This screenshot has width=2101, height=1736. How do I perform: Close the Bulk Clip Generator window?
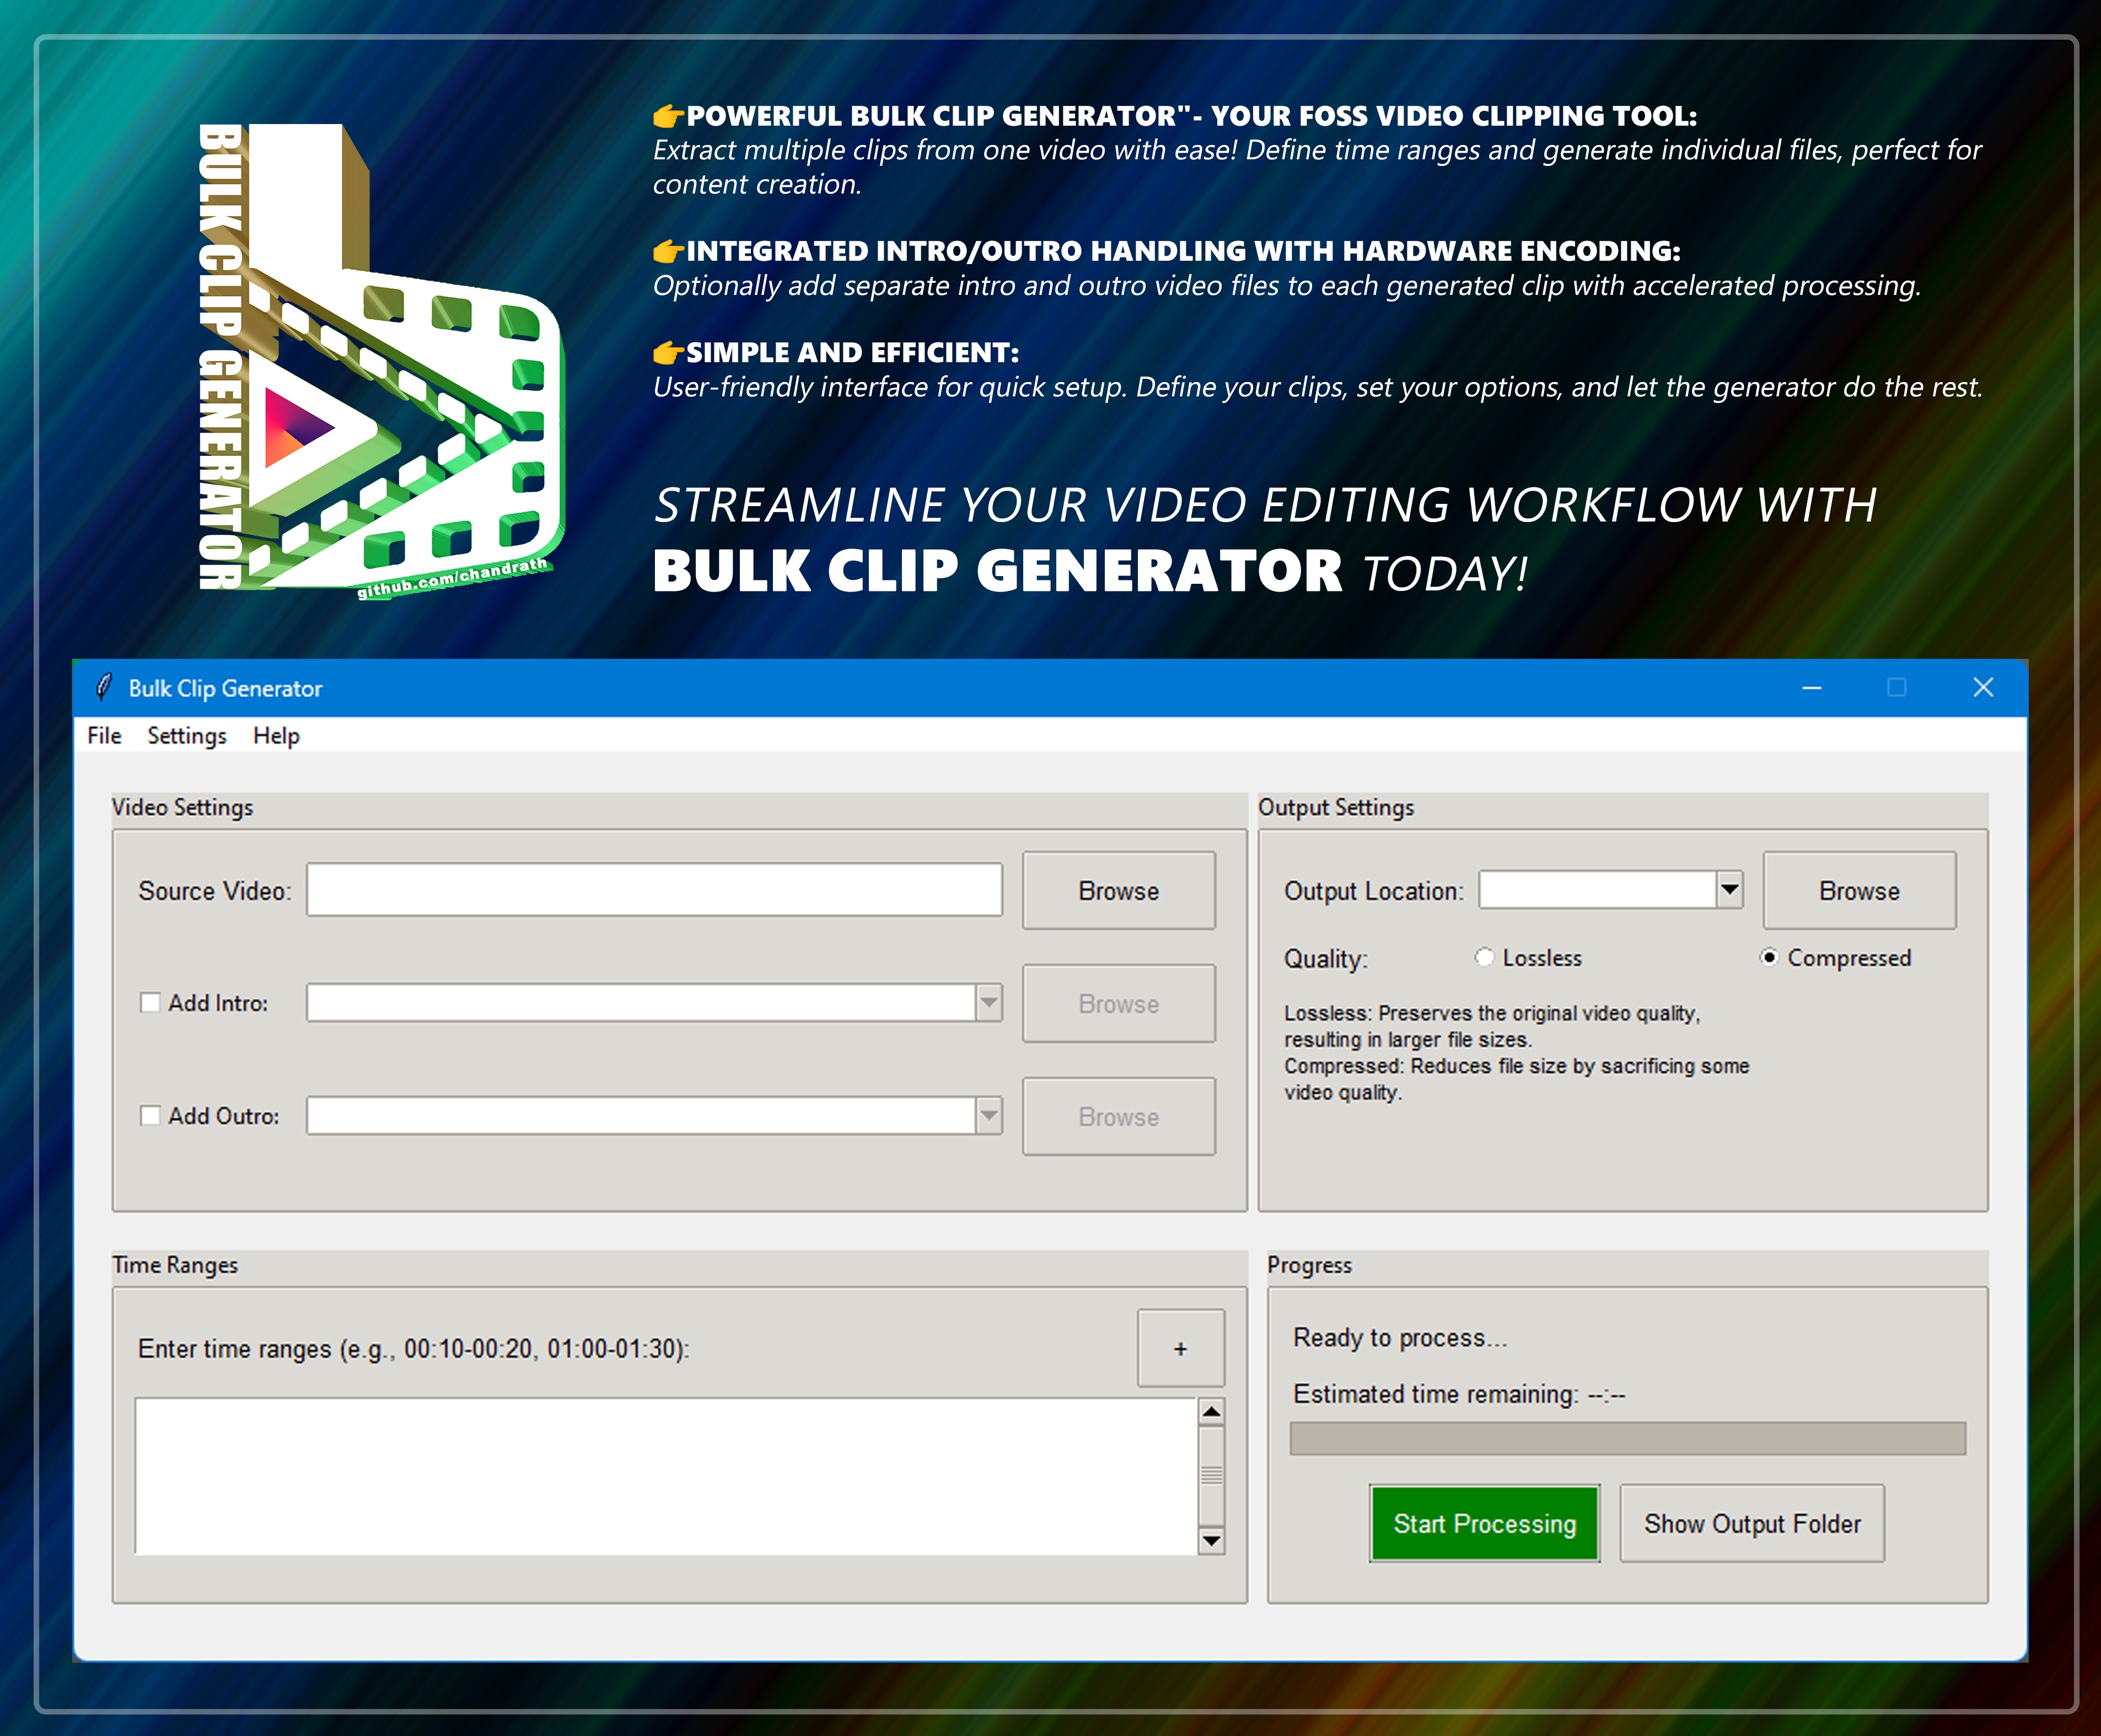(x=1983, y=688)
